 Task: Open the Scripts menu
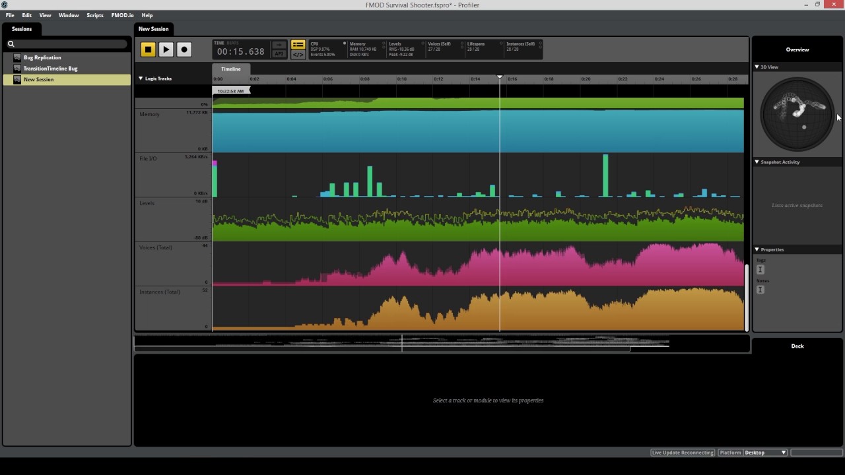point(95,15)
